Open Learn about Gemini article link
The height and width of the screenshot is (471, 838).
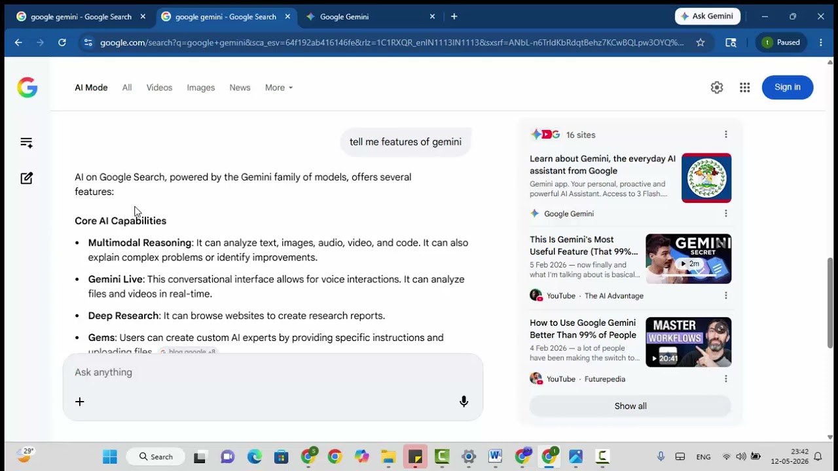point(602,165)
